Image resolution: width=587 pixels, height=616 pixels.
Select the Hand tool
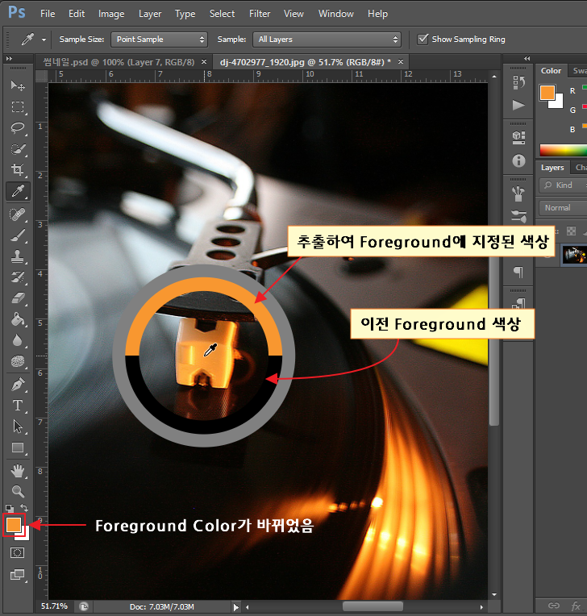(x=17, y=471)
